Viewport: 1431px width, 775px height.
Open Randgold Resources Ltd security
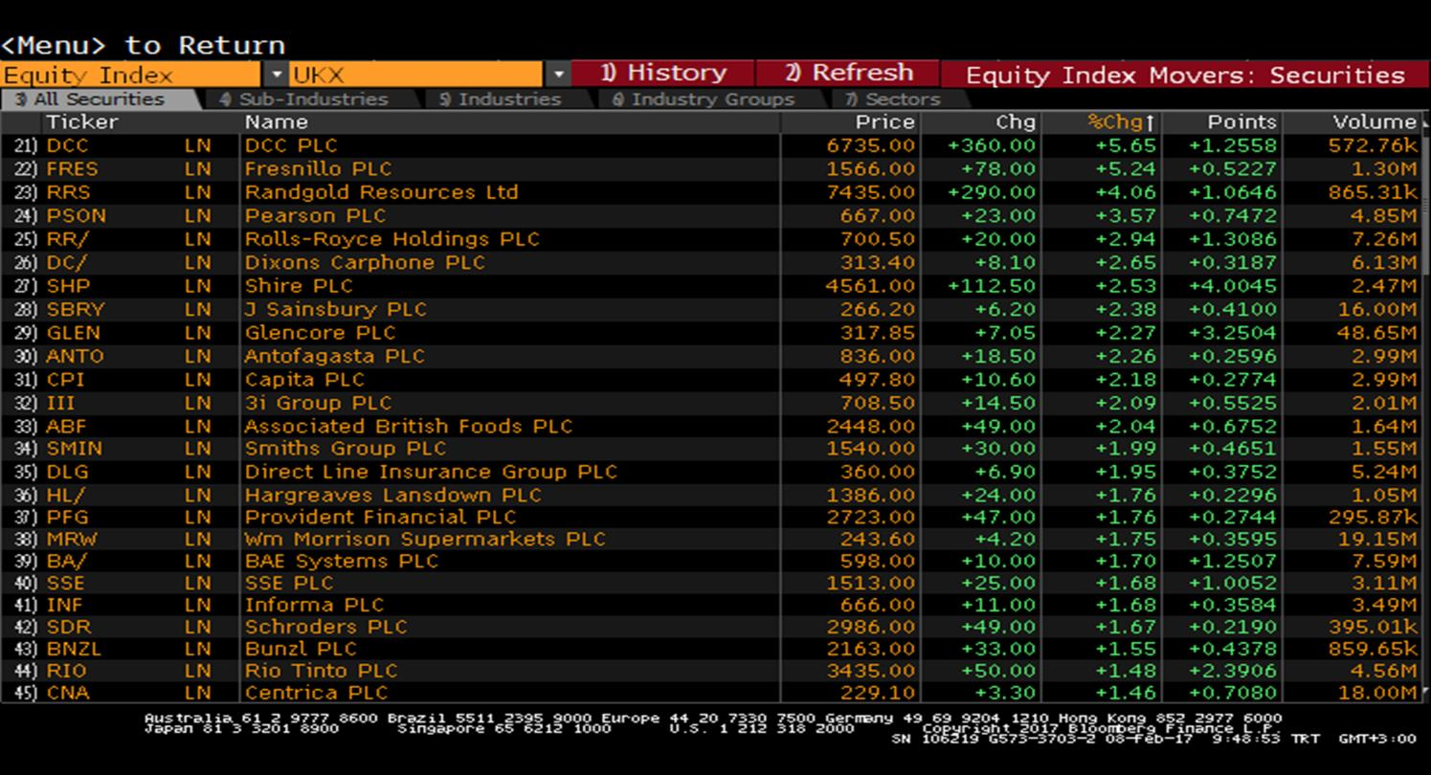point(381,192)
